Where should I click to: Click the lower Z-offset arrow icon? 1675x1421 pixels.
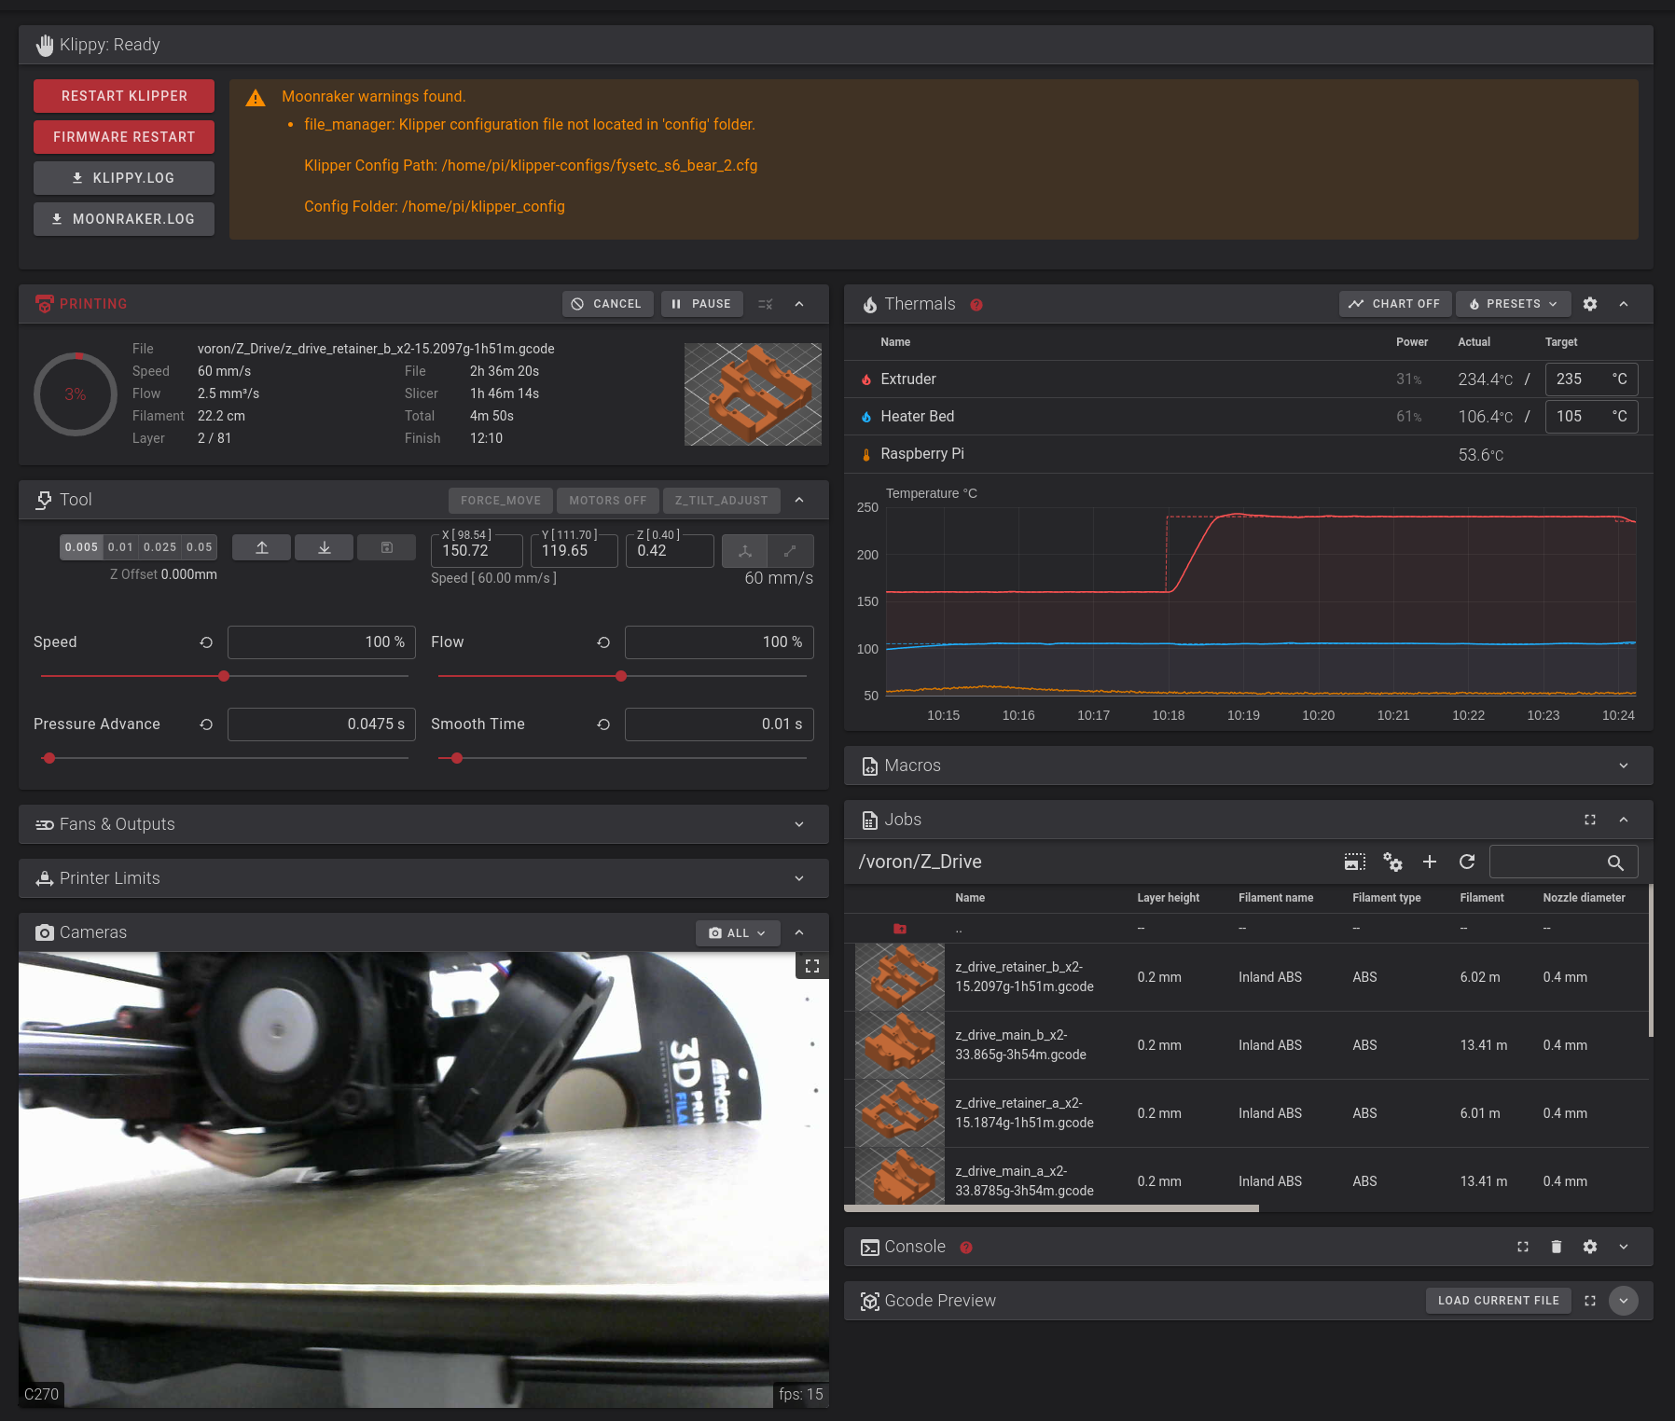324,547
